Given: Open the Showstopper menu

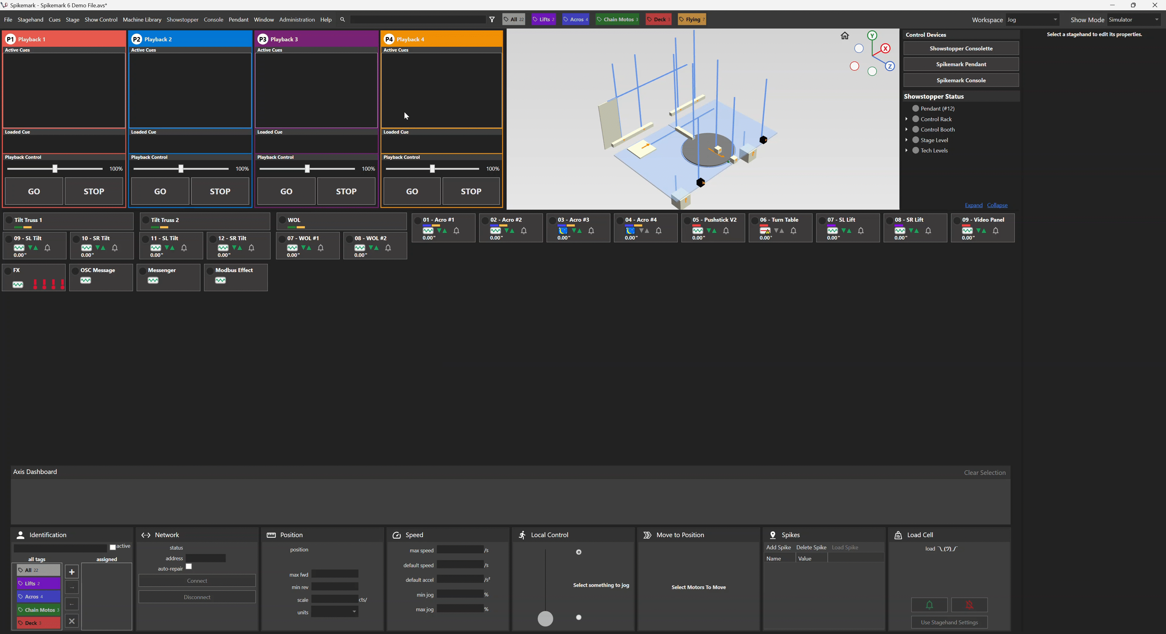Looking at the screenshot, I should tap(182, 19).
